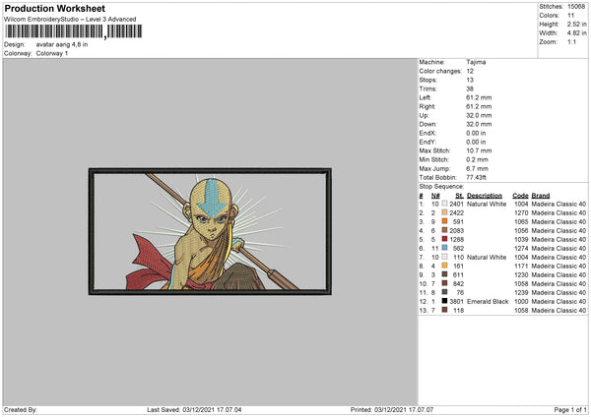Click the Stitches value 15068
The image size is (591, 417).
click(x=576, y=7)
